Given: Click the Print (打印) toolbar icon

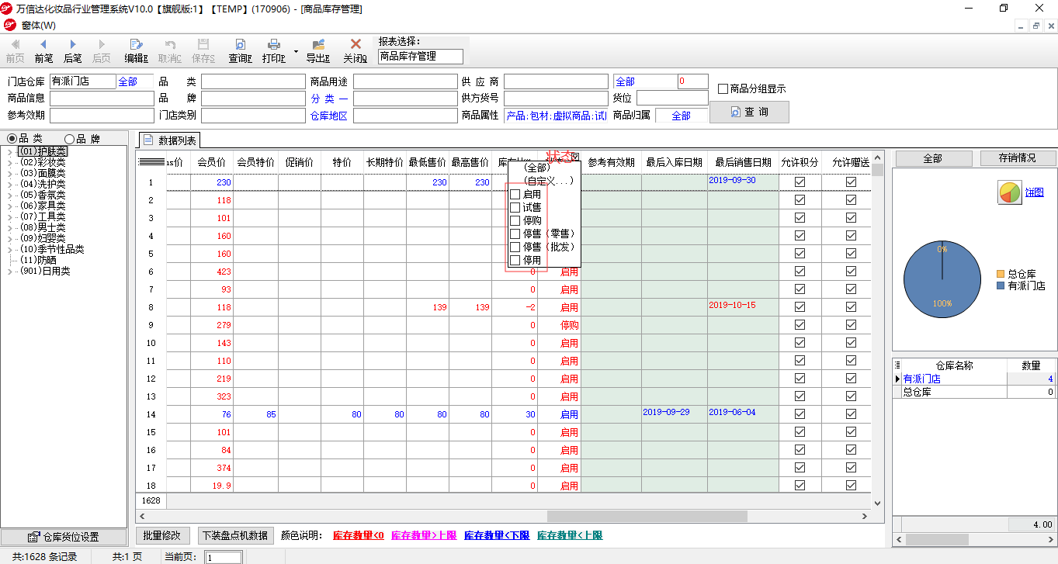Looking at the screenshot, I should tap(274, 44).
